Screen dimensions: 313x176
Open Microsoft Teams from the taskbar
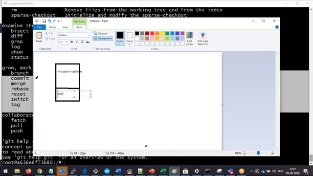pos(230,171)
